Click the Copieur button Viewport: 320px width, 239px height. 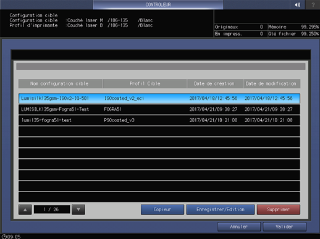(162, 209)
